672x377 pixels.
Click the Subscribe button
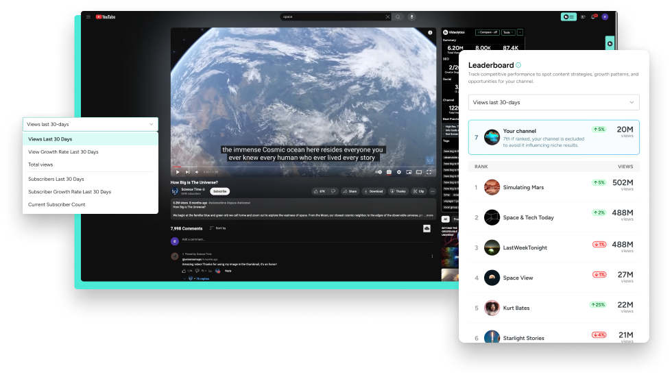click(219, 191)
